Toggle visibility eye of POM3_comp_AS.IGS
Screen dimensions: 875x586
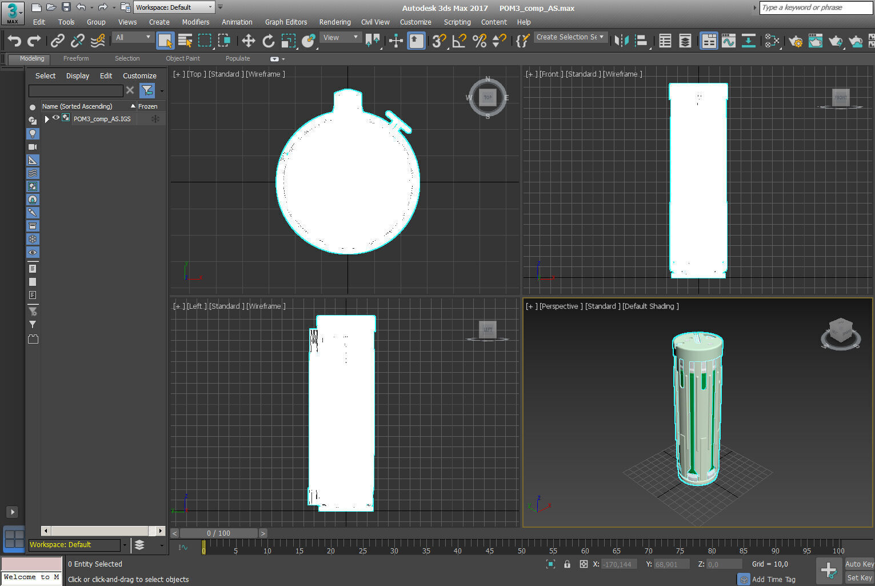point(56,118)
